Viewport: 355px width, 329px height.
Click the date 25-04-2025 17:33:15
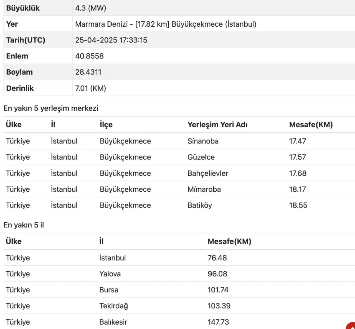coord(111,40)
